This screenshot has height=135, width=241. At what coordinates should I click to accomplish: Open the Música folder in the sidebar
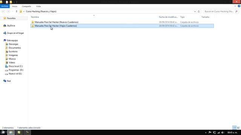12,59
